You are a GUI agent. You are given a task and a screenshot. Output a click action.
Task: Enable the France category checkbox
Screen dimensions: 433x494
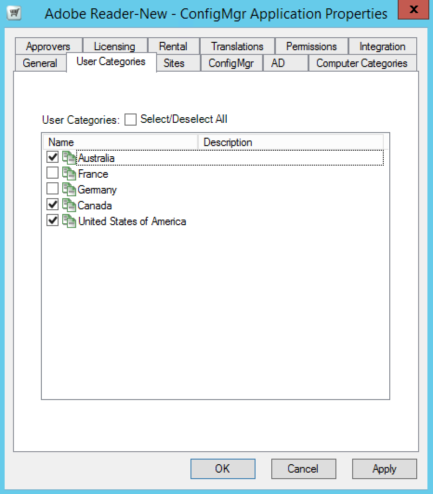[52, 174]
